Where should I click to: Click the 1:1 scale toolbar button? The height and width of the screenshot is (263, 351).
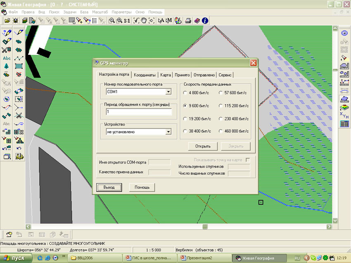[x=127, y=20]
